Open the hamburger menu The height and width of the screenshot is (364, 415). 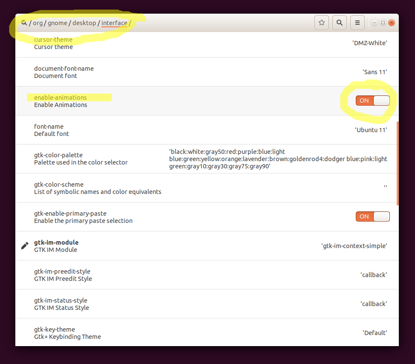point(357,23)
